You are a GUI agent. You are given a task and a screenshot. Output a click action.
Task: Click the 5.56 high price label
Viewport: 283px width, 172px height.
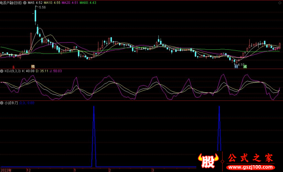click(42, 7)
